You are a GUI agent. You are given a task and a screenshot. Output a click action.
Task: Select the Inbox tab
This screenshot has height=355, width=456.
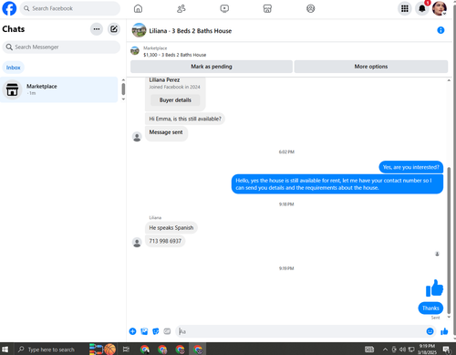coord(14,68)
